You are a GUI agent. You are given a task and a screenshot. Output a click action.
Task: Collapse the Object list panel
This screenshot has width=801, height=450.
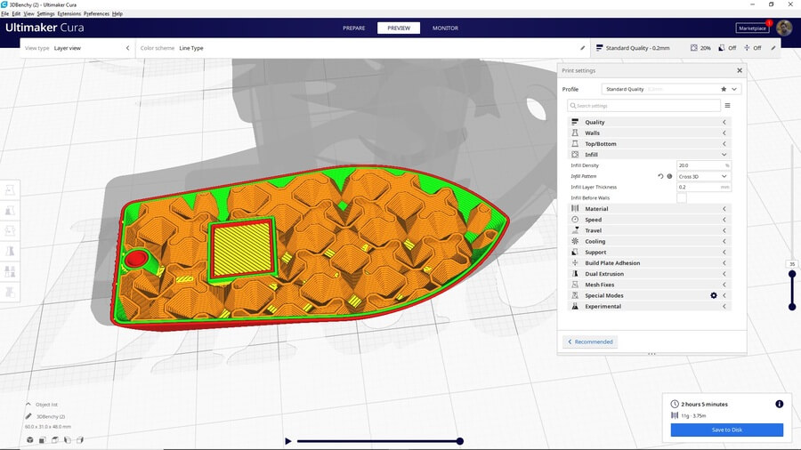tap(28, 404)
